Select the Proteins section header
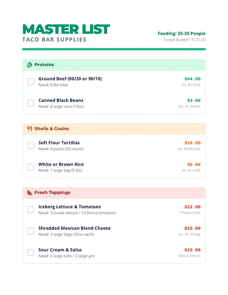 pyautogui.click(x=114, y=65)
